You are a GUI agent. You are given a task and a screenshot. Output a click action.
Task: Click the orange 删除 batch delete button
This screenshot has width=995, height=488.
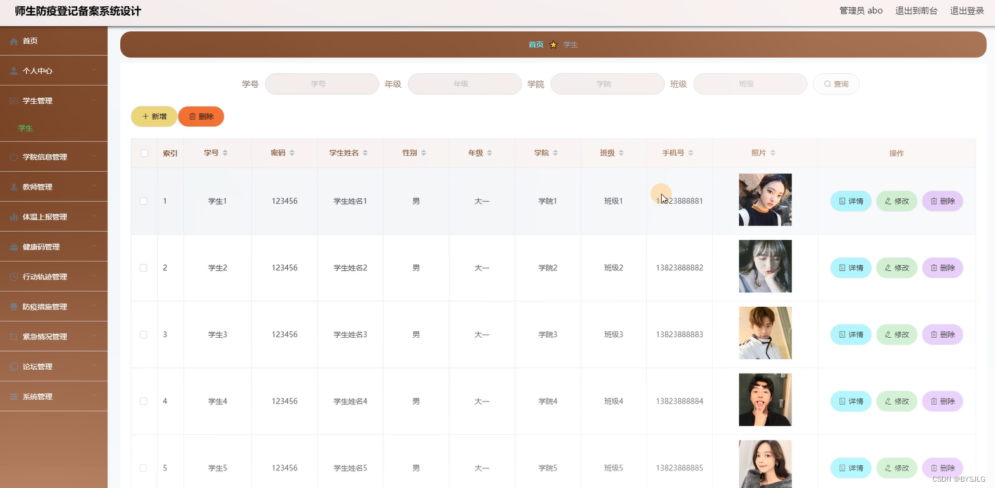click(201, 117)
